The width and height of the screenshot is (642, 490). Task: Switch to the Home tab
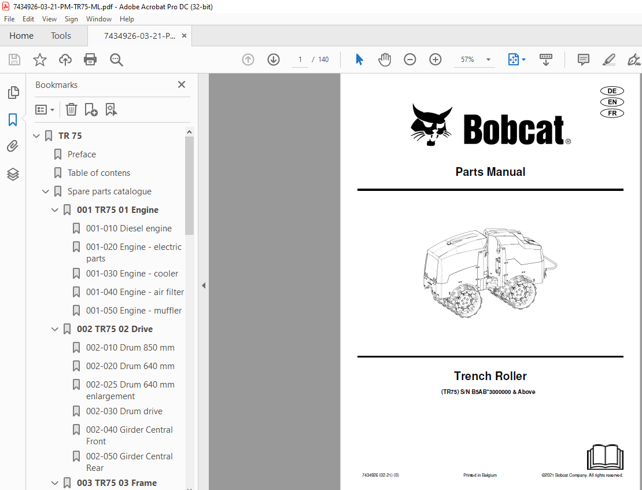[21, 36]
